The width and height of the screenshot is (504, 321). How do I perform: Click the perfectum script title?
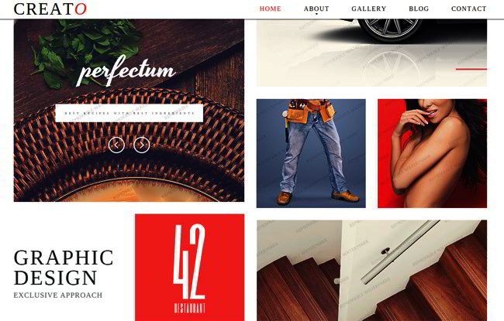click(x=126, y=71)
